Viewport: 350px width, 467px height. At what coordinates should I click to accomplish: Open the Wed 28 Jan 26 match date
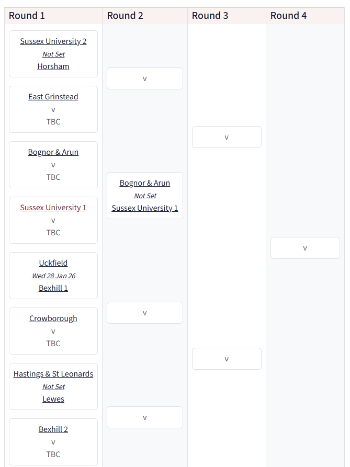coord(53,276)
